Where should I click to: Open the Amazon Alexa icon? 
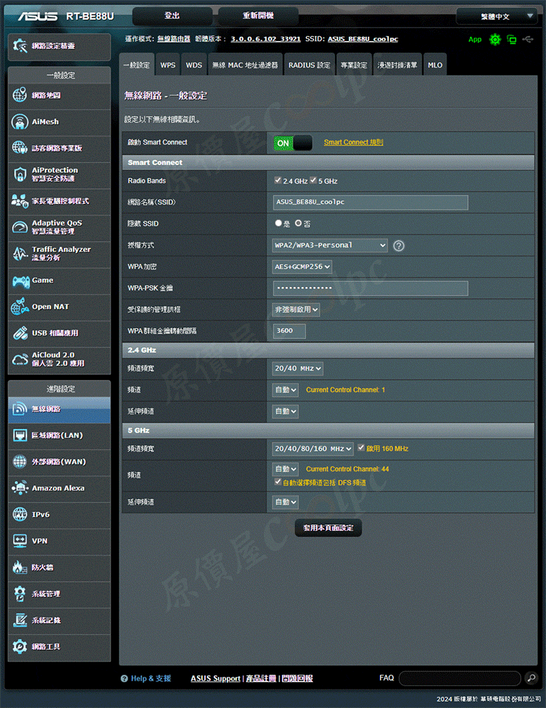(x=19, y=488)
